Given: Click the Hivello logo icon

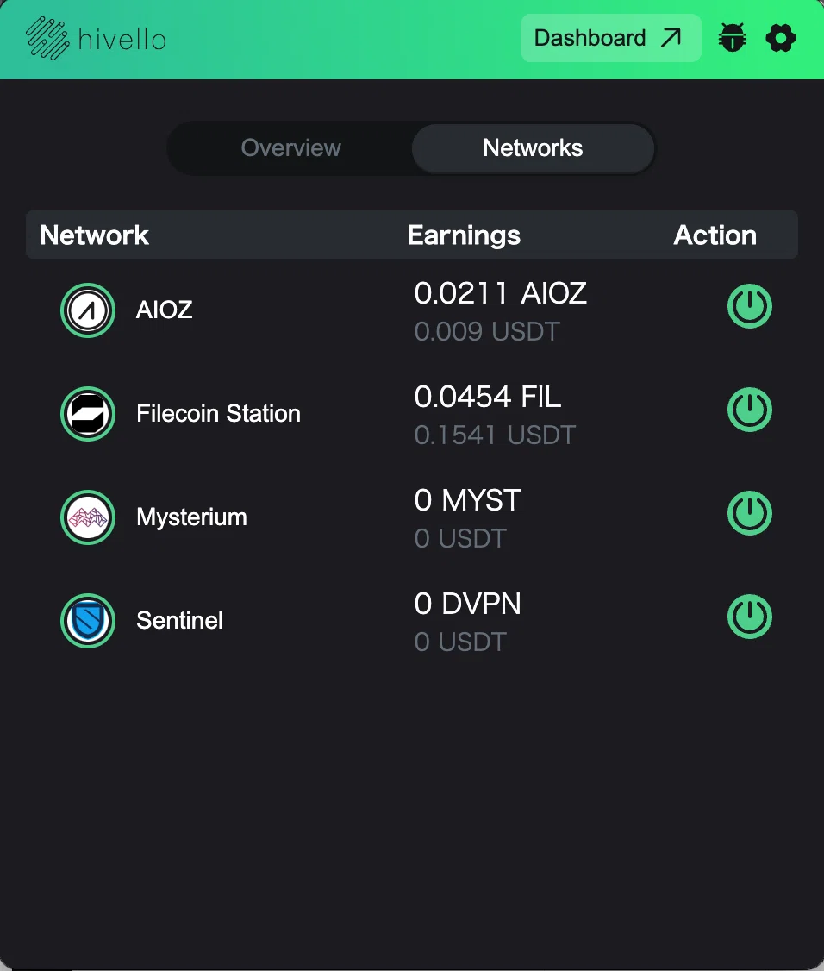Looking at the screenshot, I should click(x=47, y=39).
